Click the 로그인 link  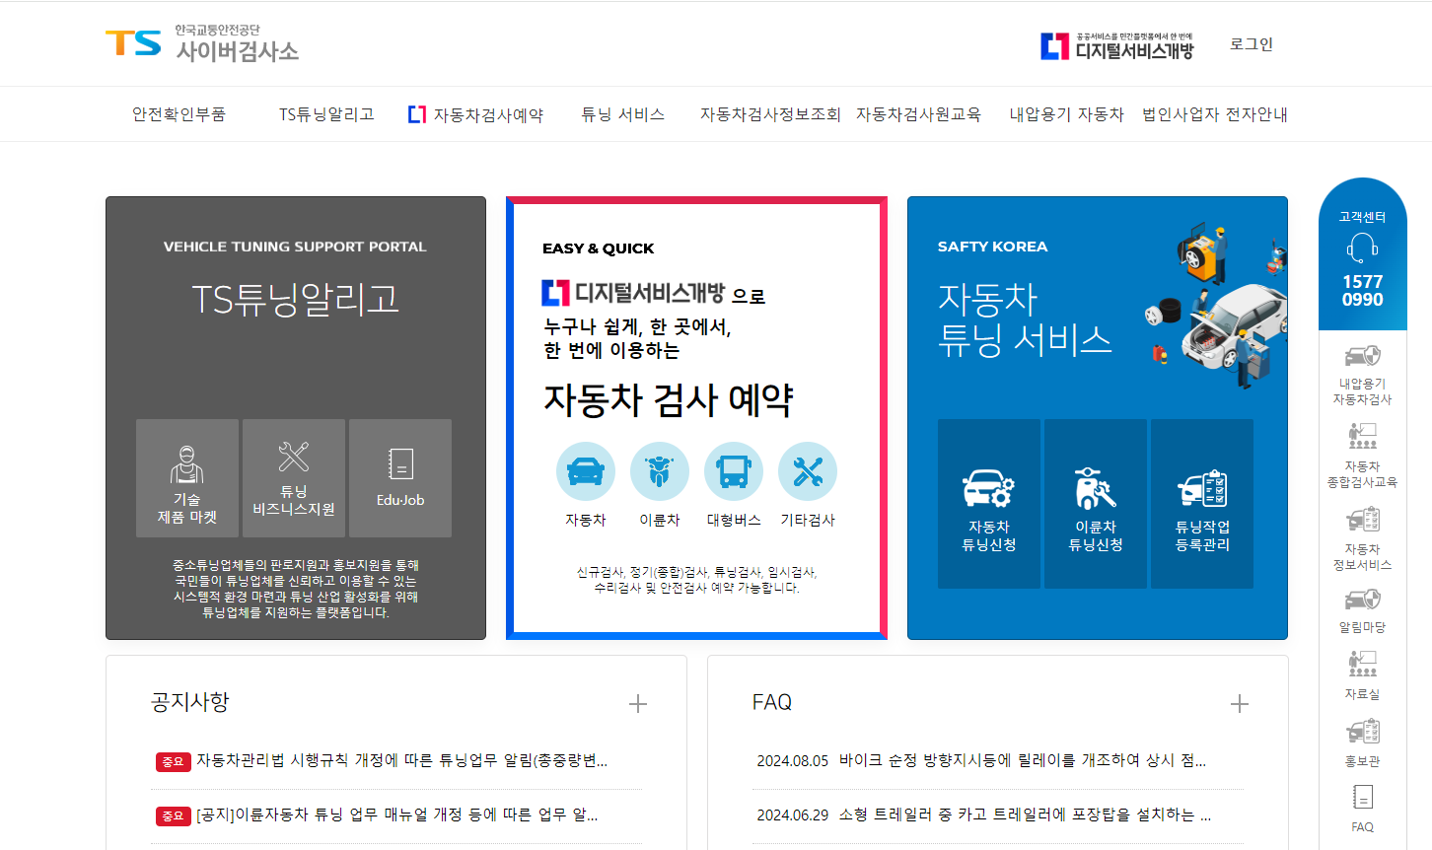[x=1252, y=44]
